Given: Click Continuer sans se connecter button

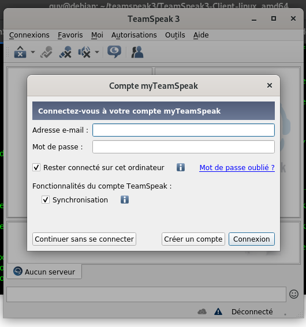Looking at the screenshot, I should 84,239.
